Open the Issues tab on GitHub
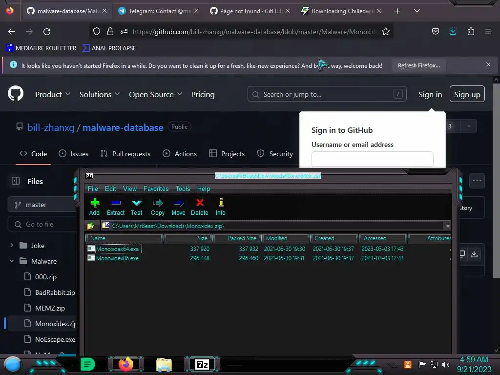 coord(74,154)
